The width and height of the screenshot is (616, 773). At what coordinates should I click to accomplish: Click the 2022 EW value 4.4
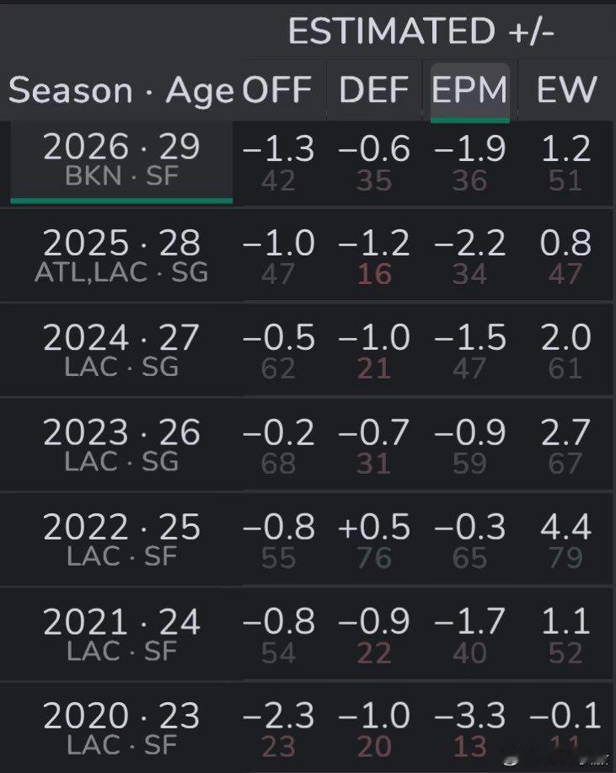565,528
